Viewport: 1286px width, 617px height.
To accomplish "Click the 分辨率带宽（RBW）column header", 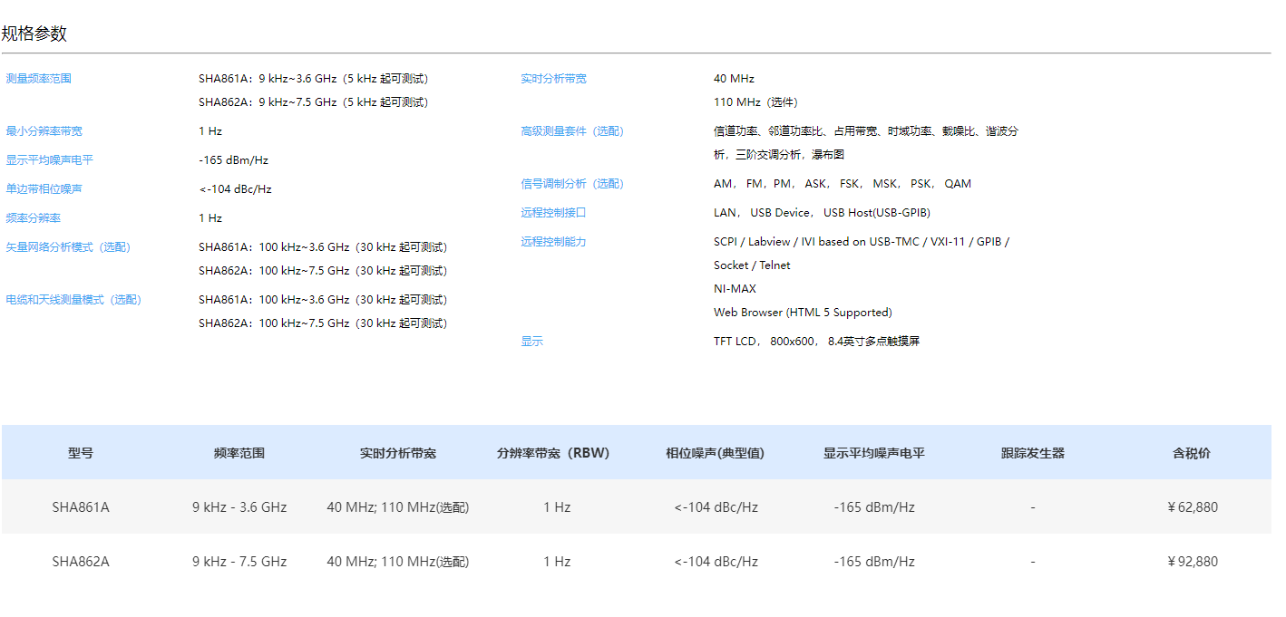I will [553, 453].
